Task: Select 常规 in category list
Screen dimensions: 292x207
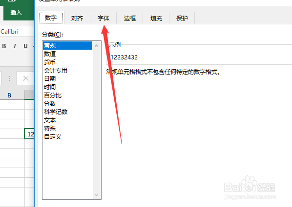Action: [67, 45]
